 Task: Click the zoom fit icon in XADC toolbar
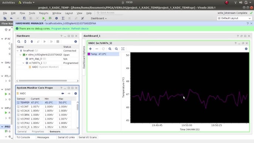point(123,49)
